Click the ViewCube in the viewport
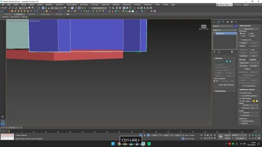The height and width of the screenshot is (147, 262). pos(203,27)
